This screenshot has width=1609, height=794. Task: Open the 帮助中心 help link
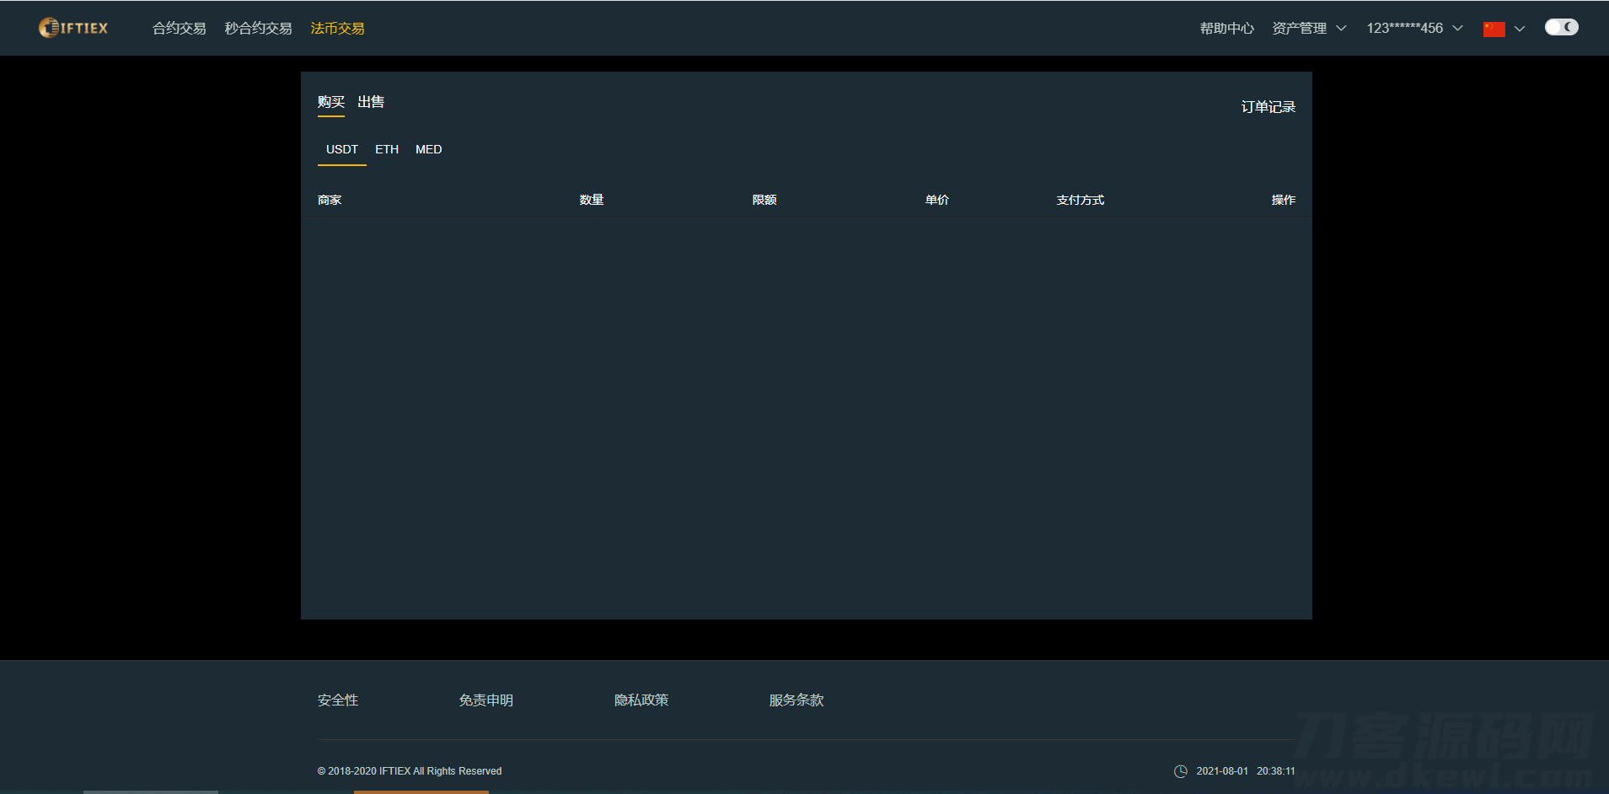pos(1226,29)
